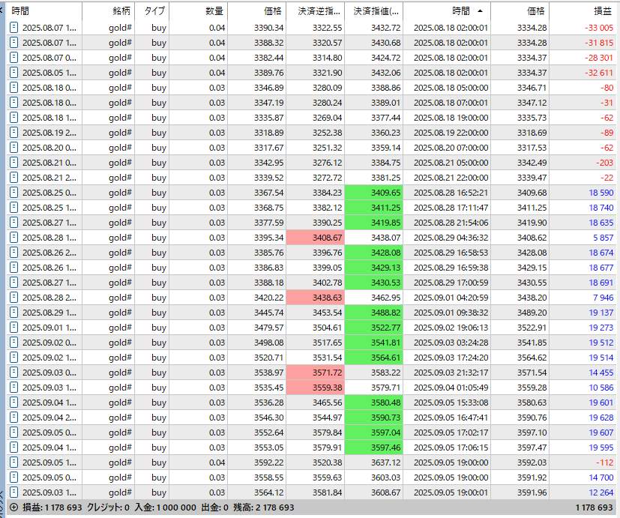Click the deal icon in the 18 590 row

13,193
